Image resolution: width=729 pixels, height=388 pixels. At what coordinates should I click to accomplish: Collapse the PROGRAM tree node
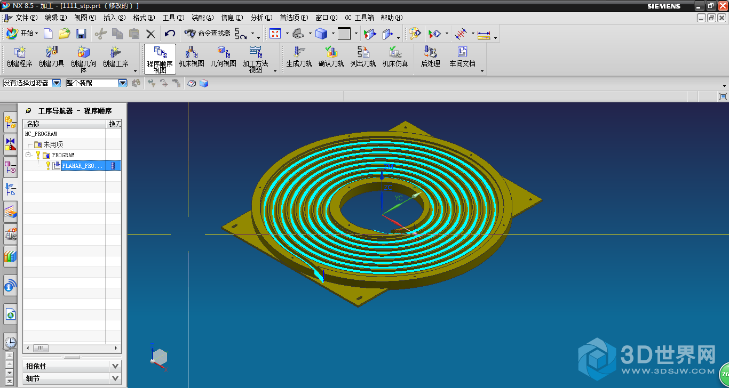[x=28, y=155]
